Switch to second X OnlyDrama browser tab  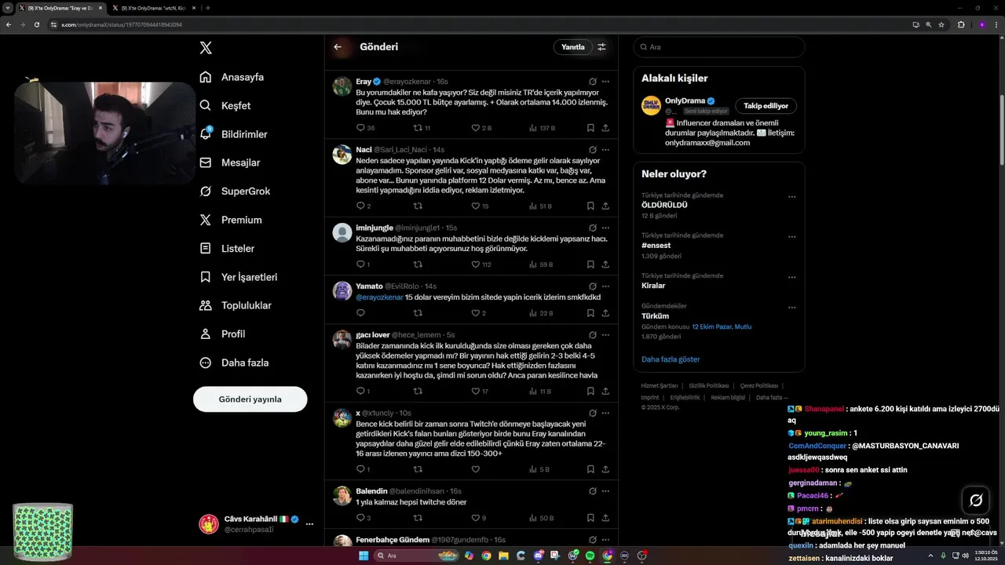click(154, 8)
